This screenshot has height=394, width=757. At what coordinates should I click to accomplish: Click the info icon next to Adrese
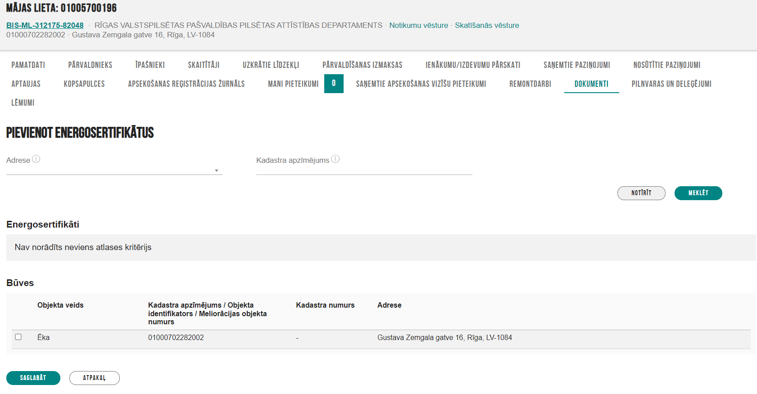pyautogui.click(x=36, y=159)
